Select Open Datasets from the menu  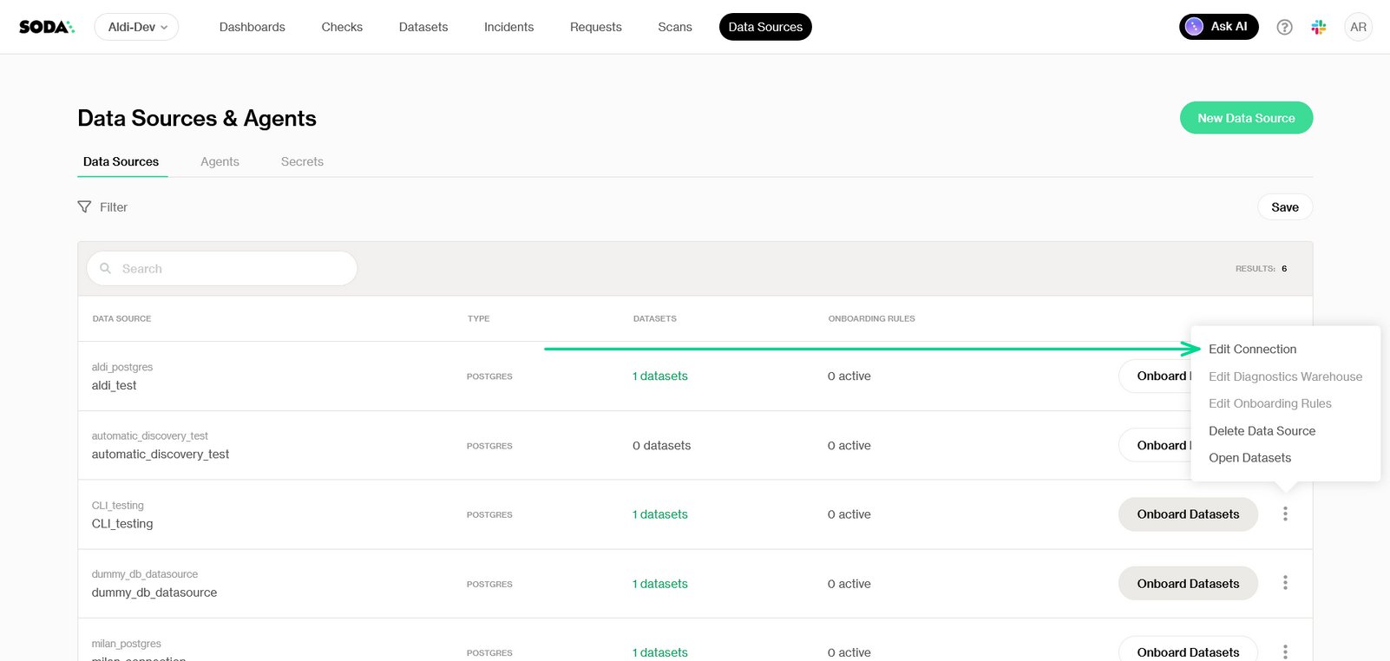[x=1249, y=458]
